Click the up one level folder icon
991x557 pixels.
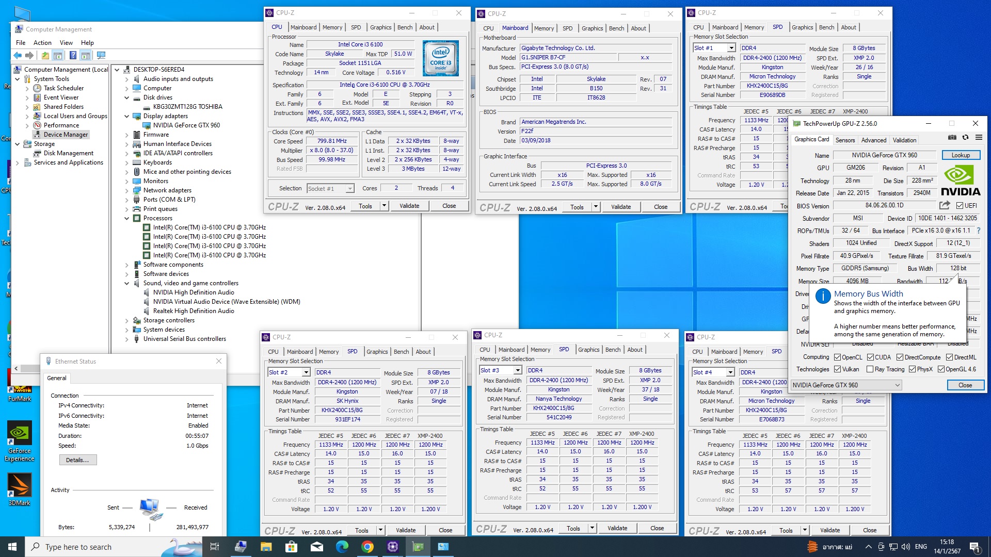click(x=45, y=55)
